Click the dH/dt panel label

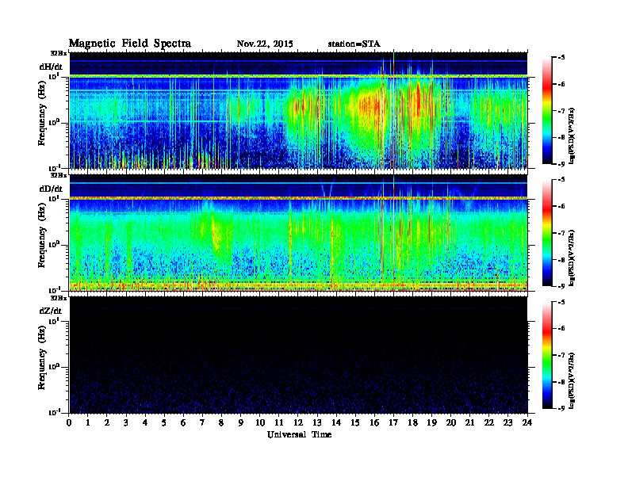pyautogui.click(x=51, y=67)
